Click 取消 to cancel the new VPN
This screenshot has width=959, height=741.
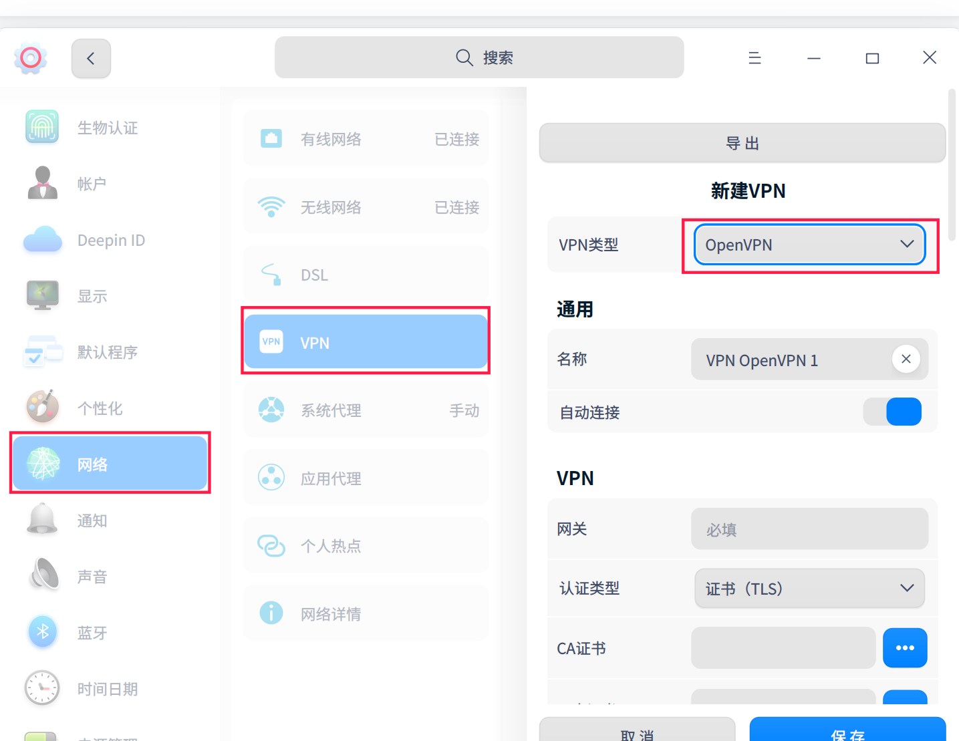tap(637, 729)
